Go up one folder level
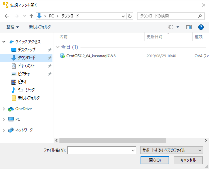This screenshot has width=209, height=169. click(31, 16)
